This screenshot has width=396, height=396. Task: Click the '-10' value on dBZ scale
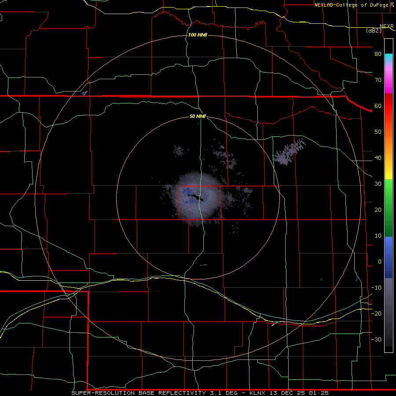pyautogui.click(x=376, y=288)
